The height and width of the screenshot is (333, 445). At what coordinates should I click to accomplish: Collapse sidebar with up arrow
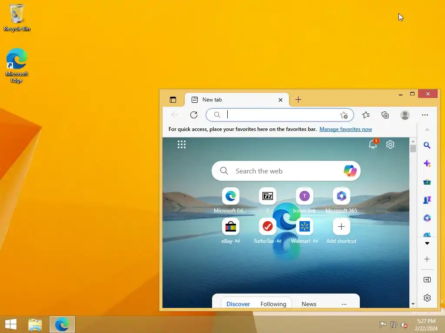(x=427, y=129)
